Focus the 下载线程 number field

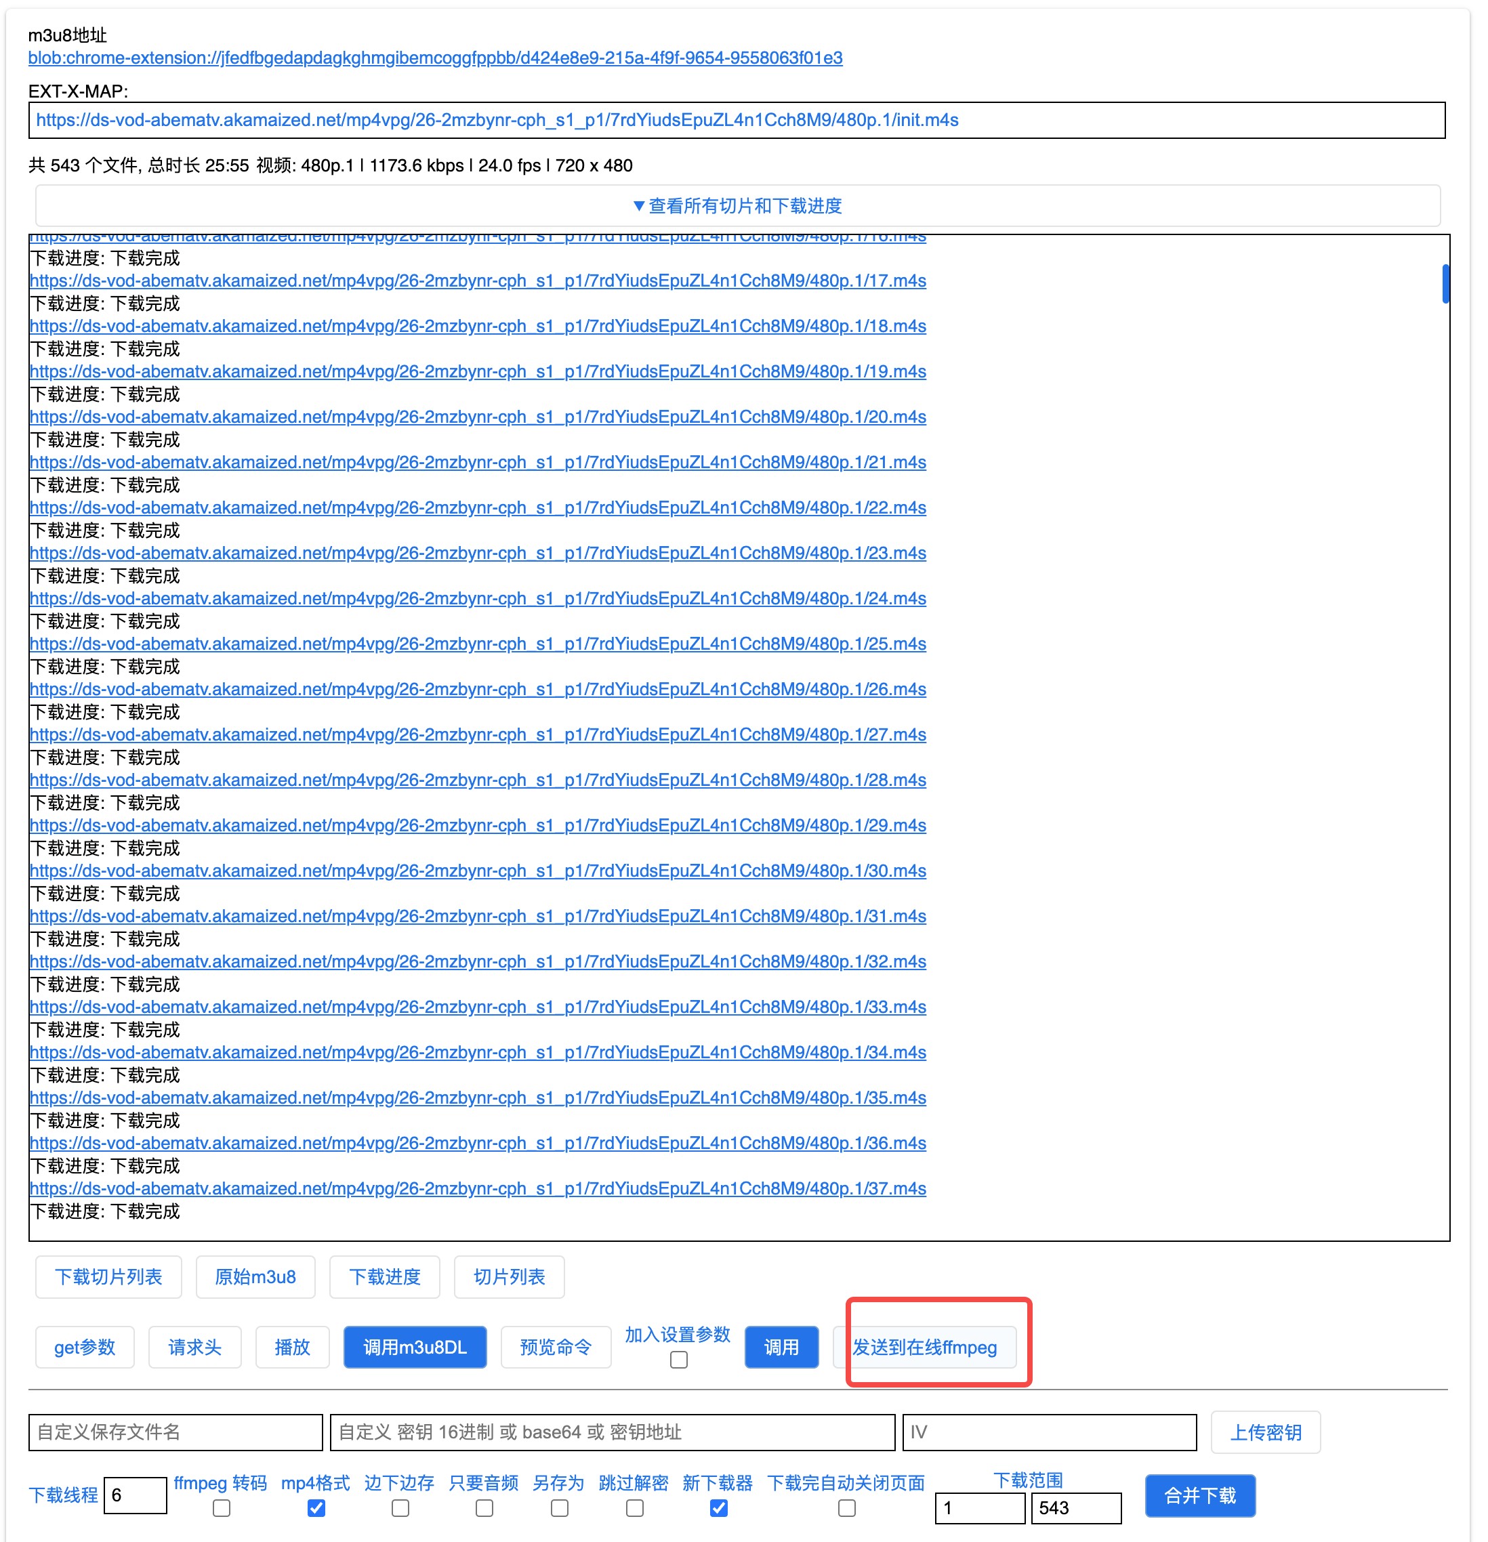point(136,1495)
